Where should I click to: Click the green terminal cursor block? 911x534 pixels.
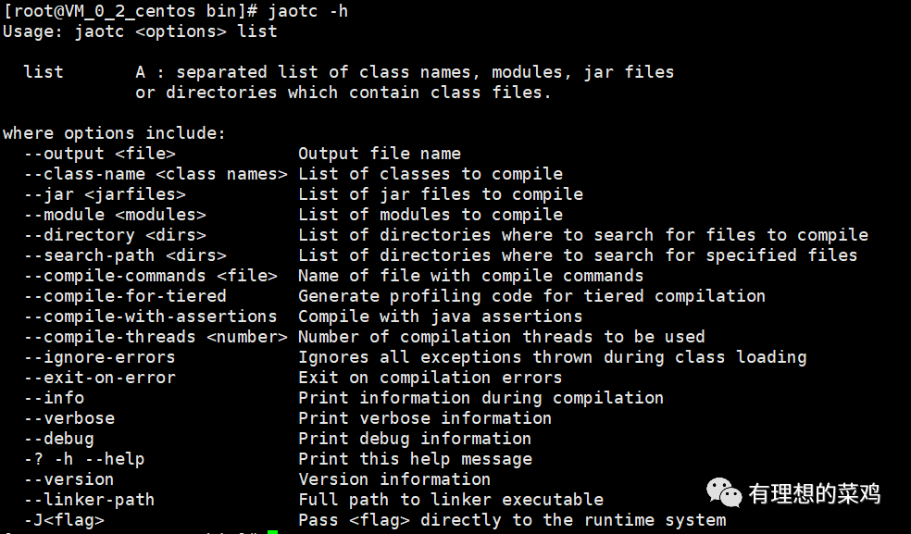(x=272, y=531)
